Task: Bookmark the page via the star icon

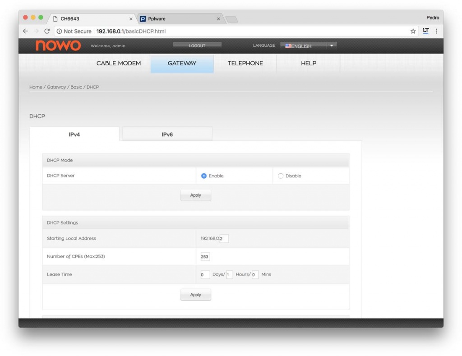Action: pos(413,31)
